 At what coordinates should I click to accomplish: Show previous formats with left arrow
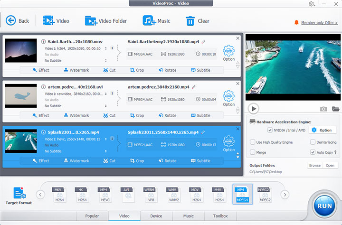40,195
